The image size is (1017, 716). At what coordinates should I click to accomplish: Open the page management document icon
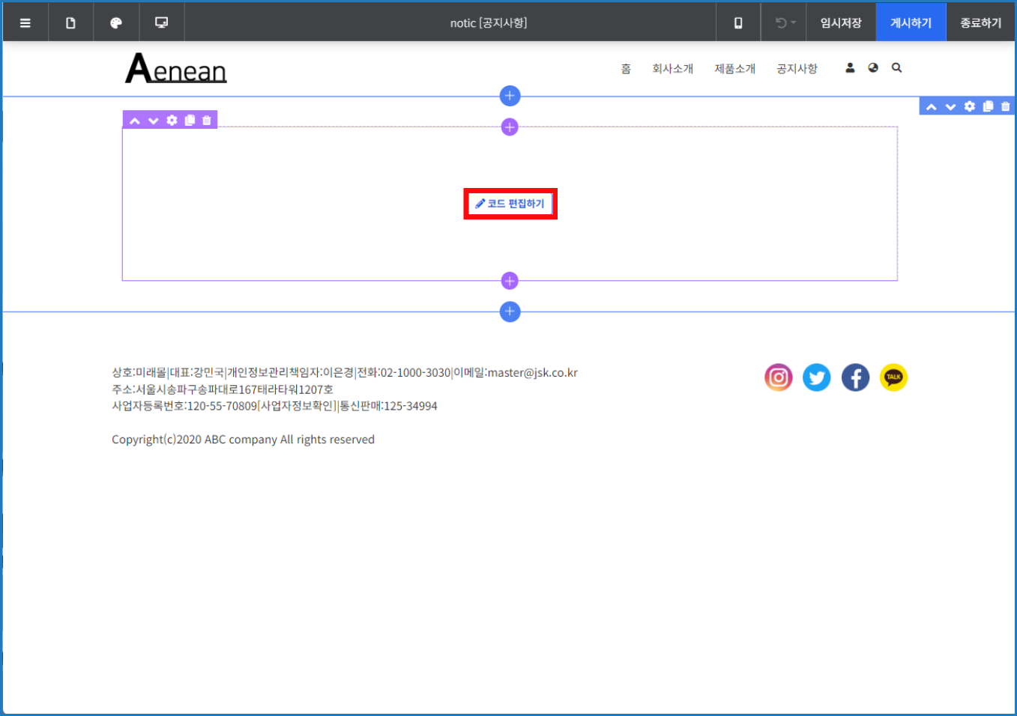coord(70,22)
